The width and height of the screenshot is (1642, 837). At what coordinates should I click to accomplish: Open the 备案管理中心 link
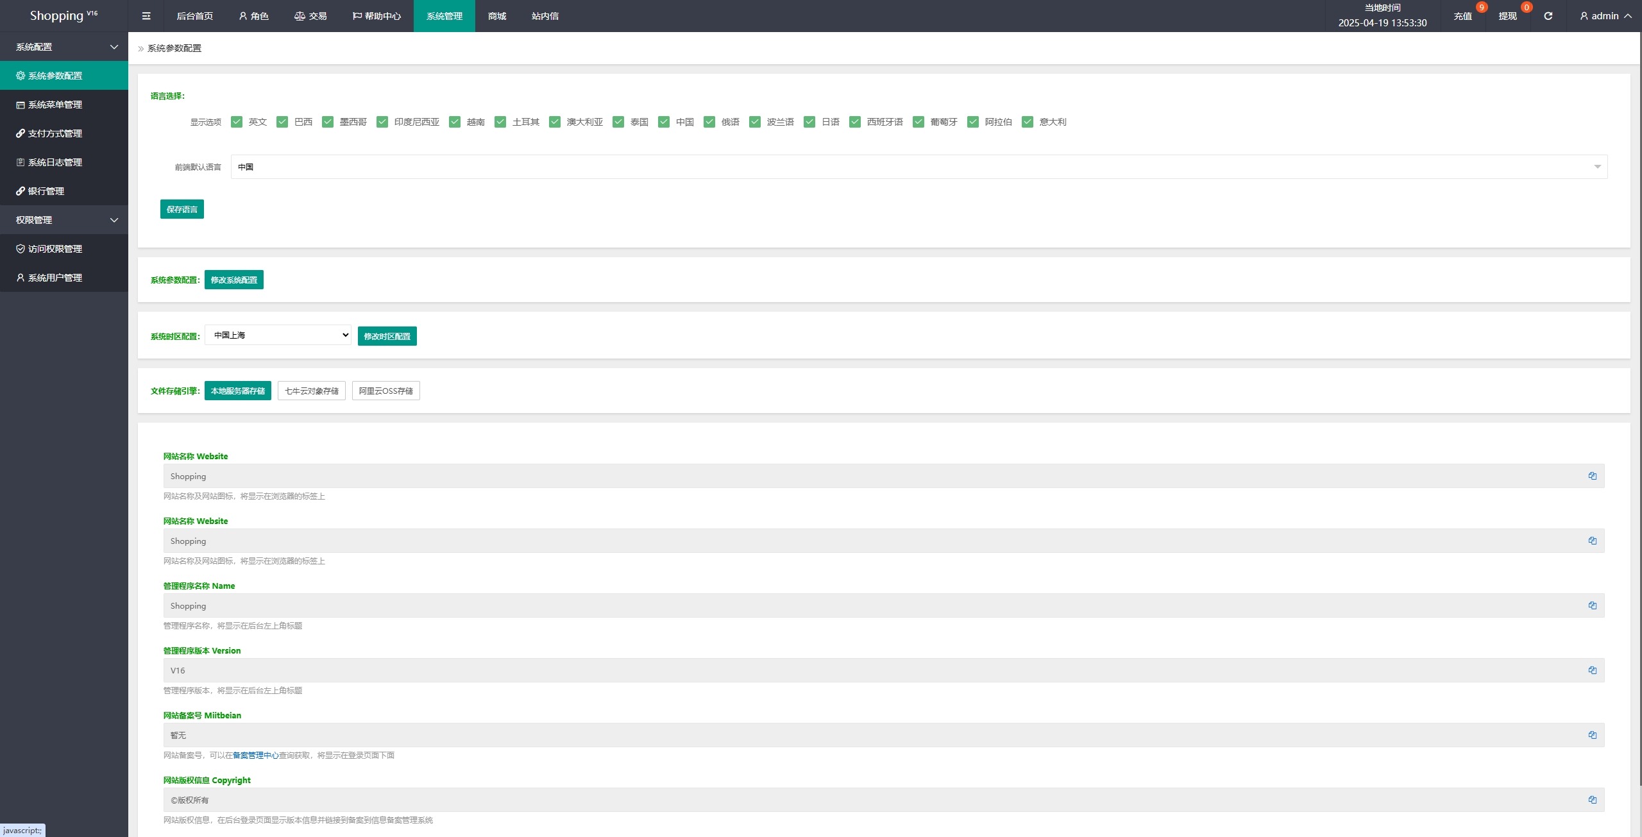pyautogui.click(x=255, y=756)
